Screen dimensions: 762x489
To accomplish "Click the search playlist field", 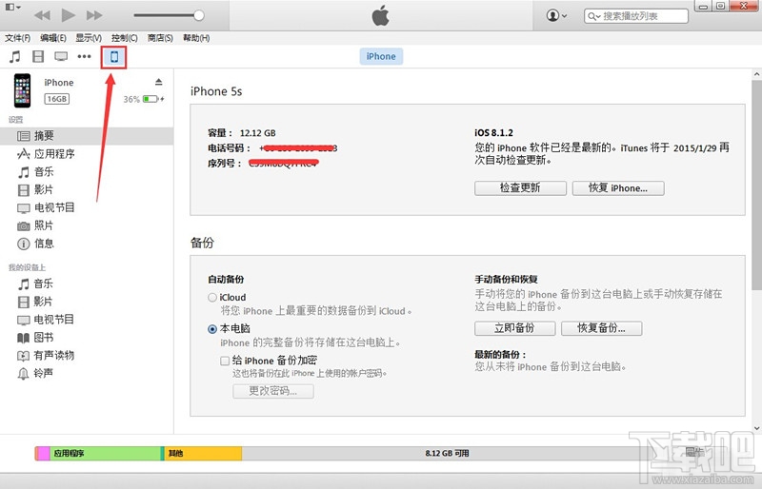I will 636,16.
